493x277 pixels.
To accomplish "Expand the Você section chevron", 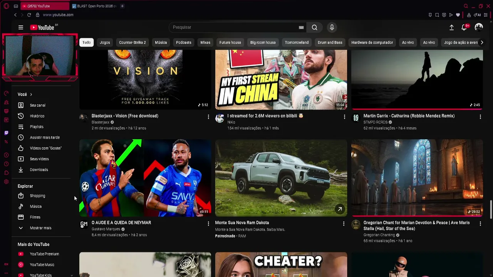I will tap(31, 94).
